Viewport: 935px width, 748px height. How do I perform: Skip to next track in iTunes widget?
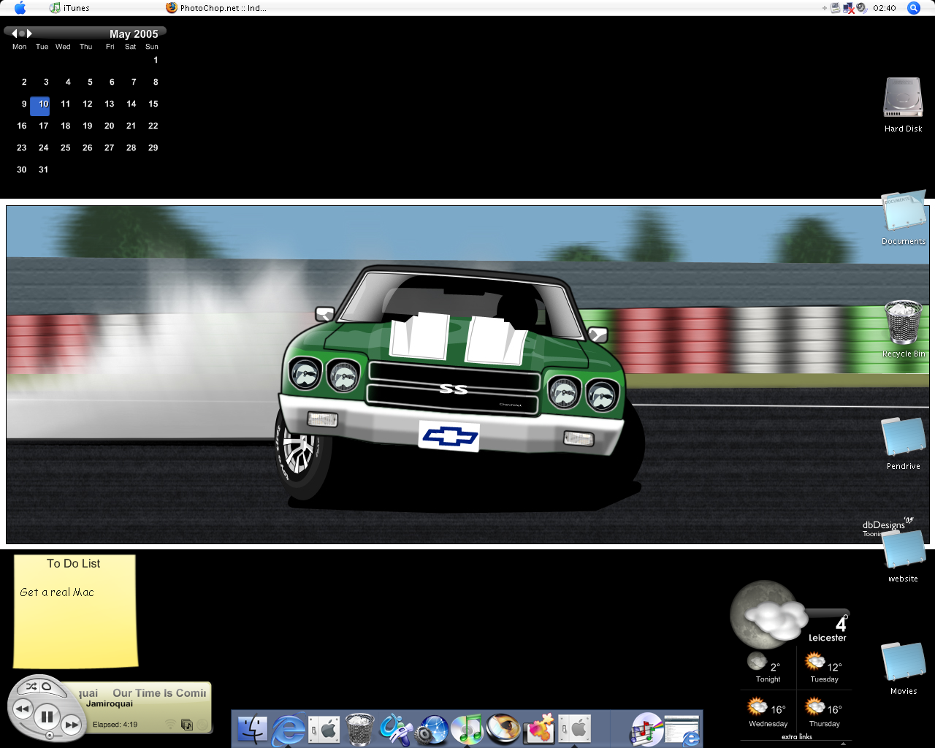click(72, 725)
